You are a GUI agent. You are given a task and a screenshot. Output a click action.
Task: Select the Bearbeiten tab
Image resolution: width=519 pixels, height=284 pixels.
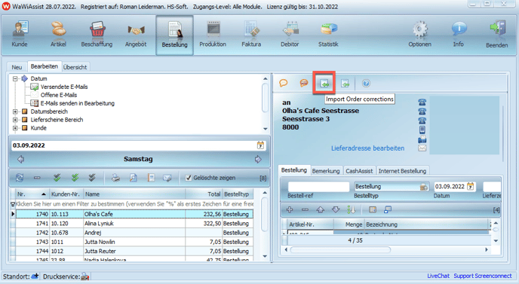click(45, 66)
